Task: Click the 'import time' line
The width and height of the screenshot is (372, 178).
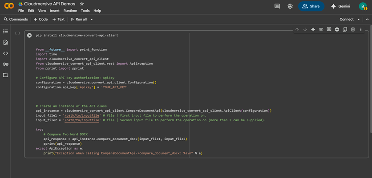Action: (x=46, y=54)
